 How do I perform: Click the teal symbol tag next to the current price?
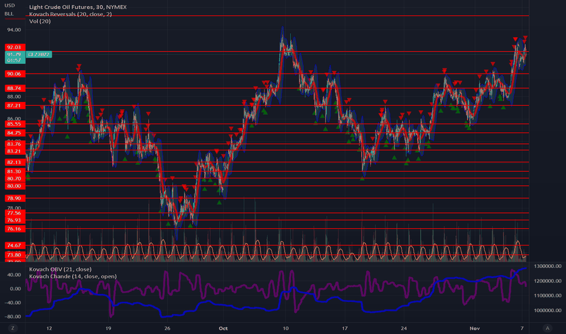(39, 54)
